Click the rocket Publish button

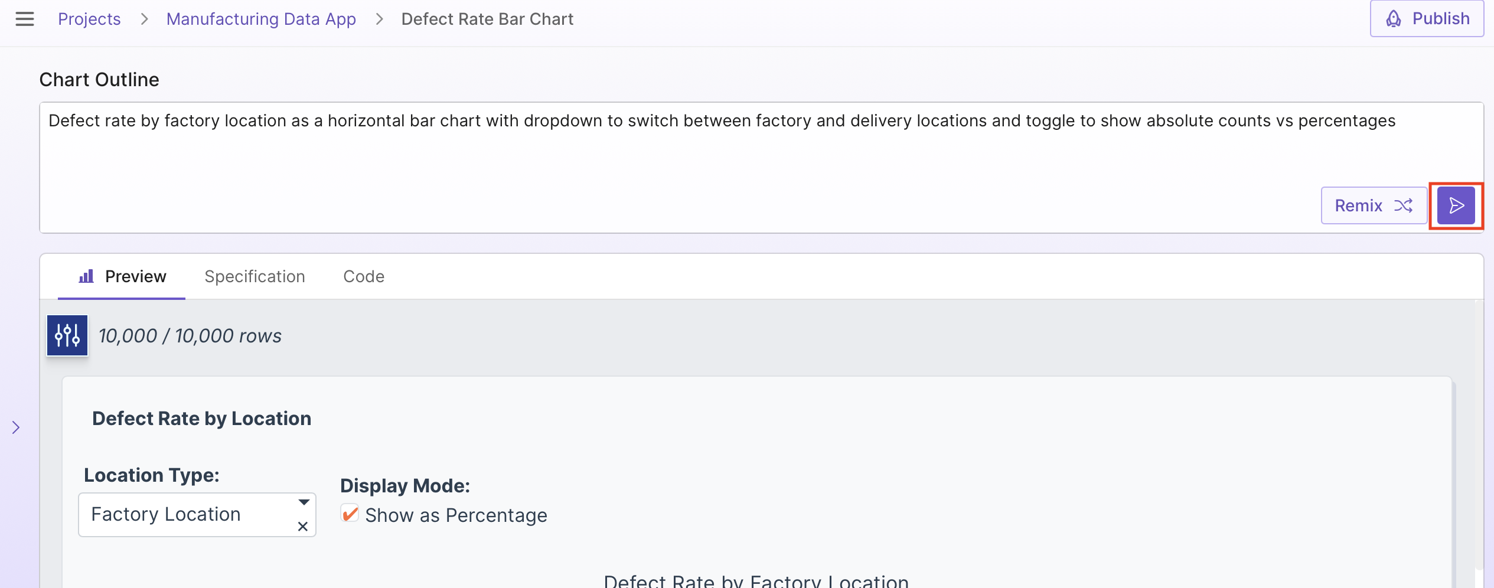tap(1426, 19)
